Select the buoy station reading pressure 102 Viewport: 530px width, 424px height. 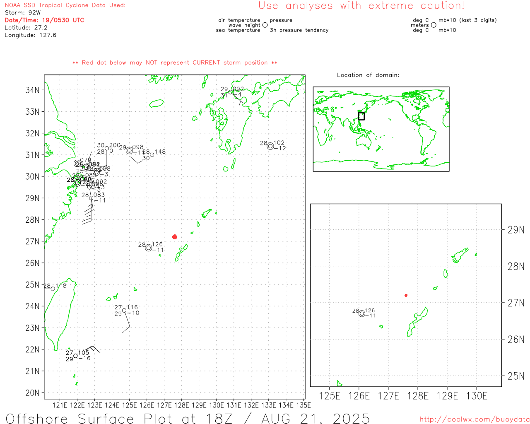click(270, 146)
